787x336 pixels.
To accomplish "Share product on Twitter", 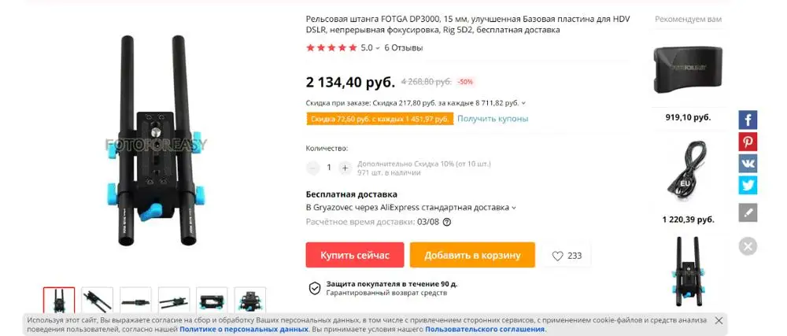I will pyautogui.click(x=748, y=185).
